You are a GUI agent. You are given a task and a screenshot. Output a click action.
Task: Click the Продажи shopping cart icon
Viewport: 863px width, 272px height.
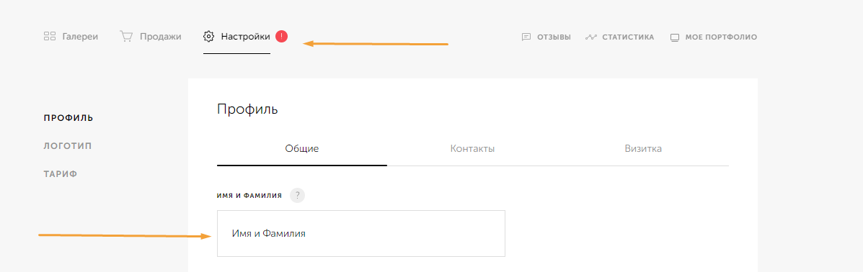pos(126,37)
